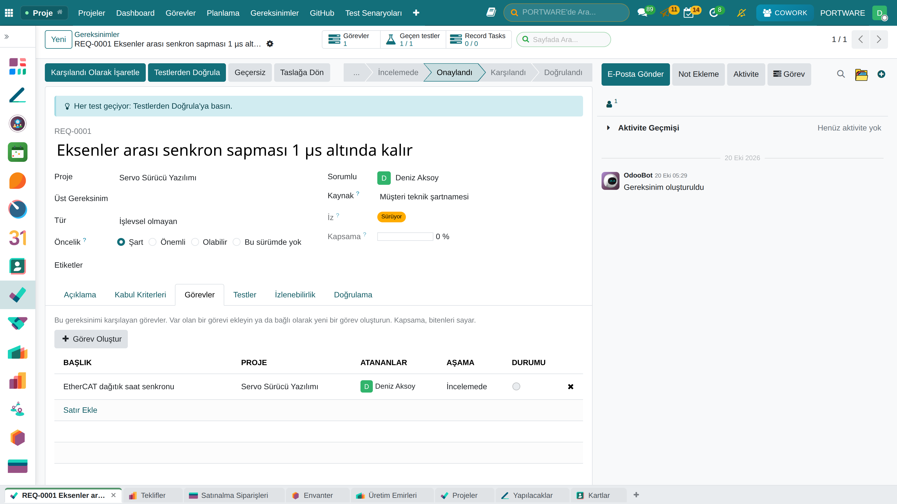Click the Sayfada Ara search field

tap(563, 39)
